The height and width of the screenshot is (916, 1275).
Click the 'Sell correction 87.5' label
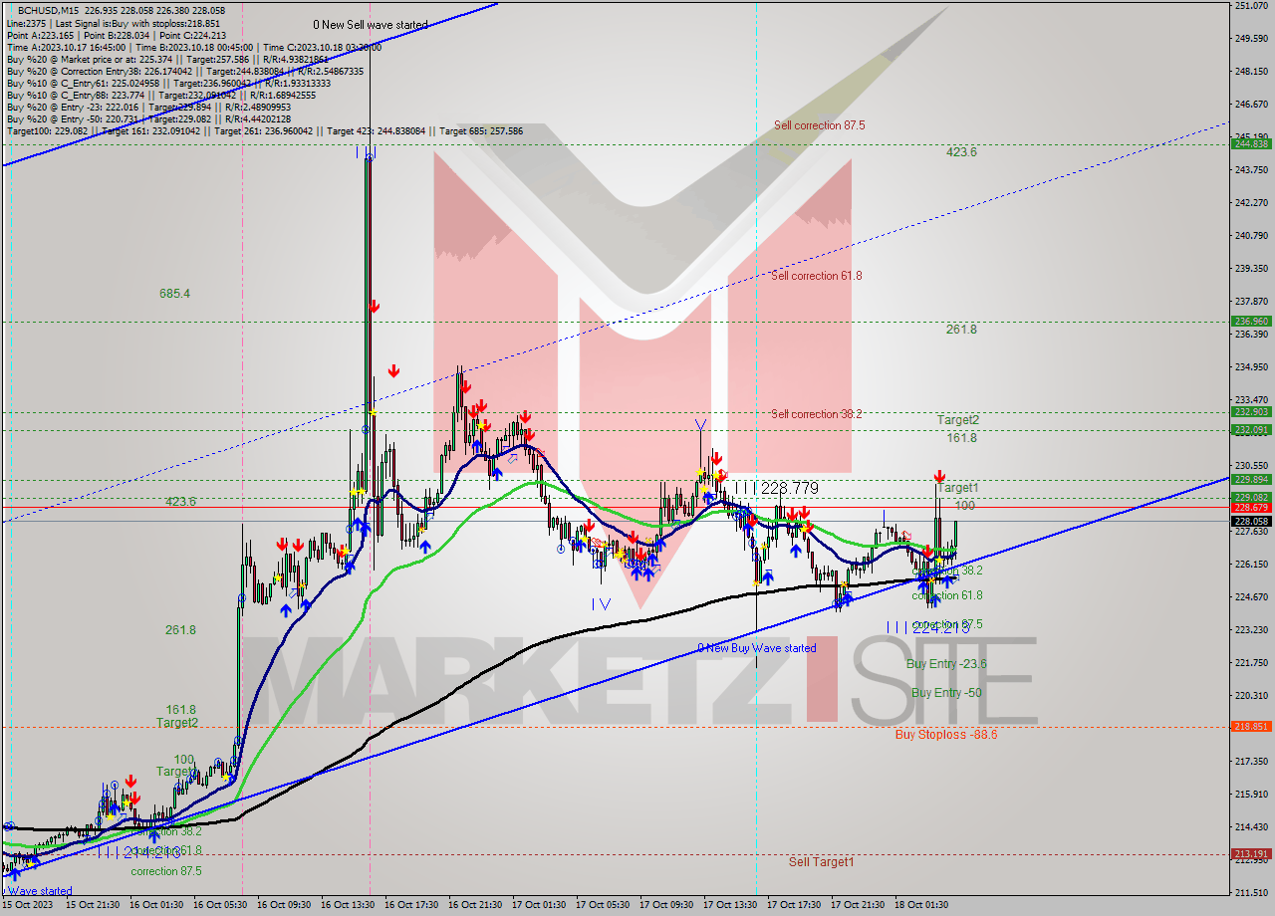click(x=820, y=125)
